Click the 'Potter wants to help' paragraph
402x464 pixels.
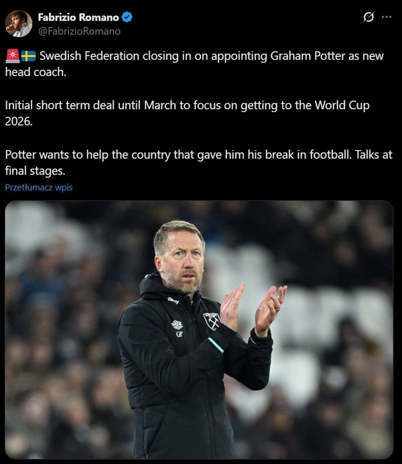click(x=198, y=163)
